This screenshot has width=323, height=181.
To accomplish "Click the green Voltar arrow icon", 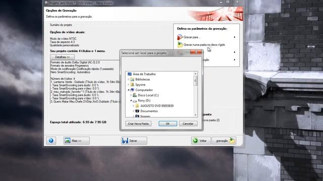I will [195, 141].
